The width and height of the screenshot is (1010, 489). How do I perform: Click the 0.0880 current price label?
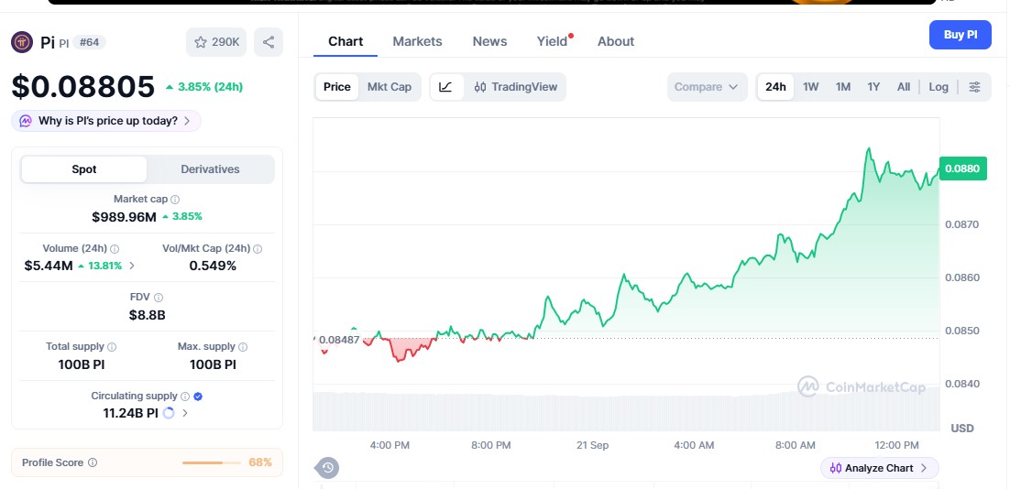tap(962, 168)
